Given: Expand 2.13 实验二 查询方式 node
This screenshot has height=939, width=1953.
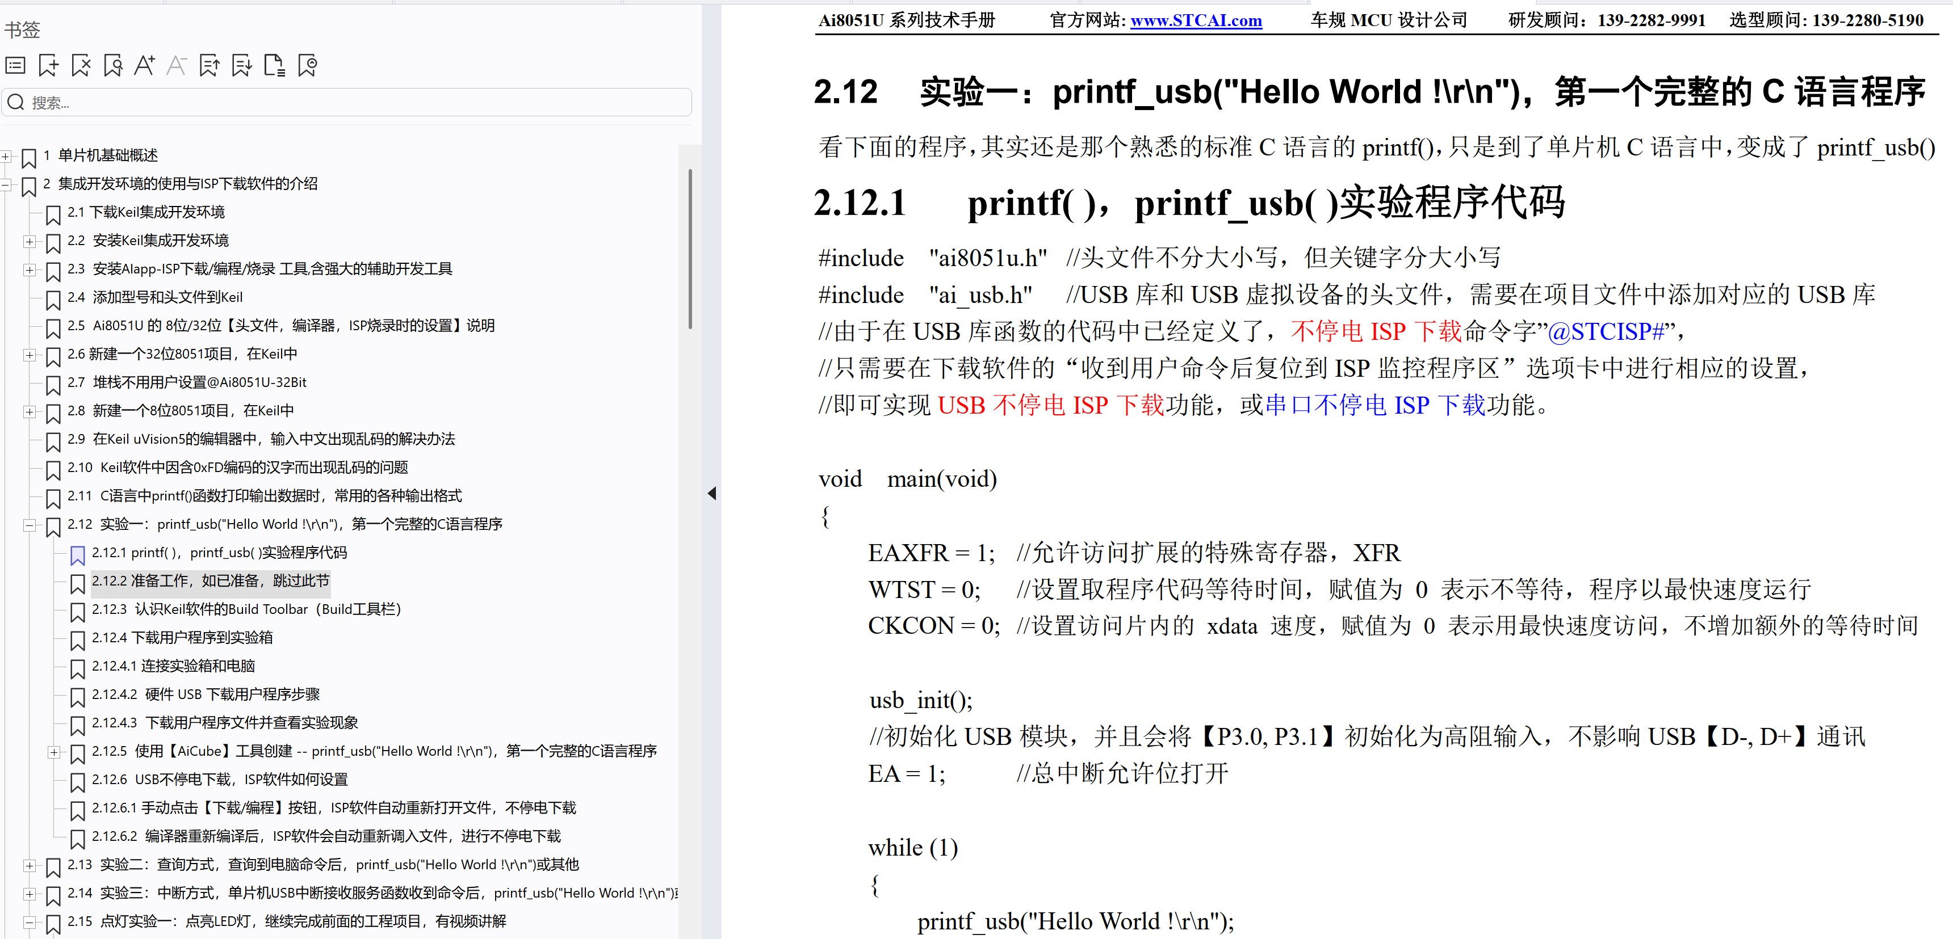Looking at the screenshot, I should (x=30, y=865).
